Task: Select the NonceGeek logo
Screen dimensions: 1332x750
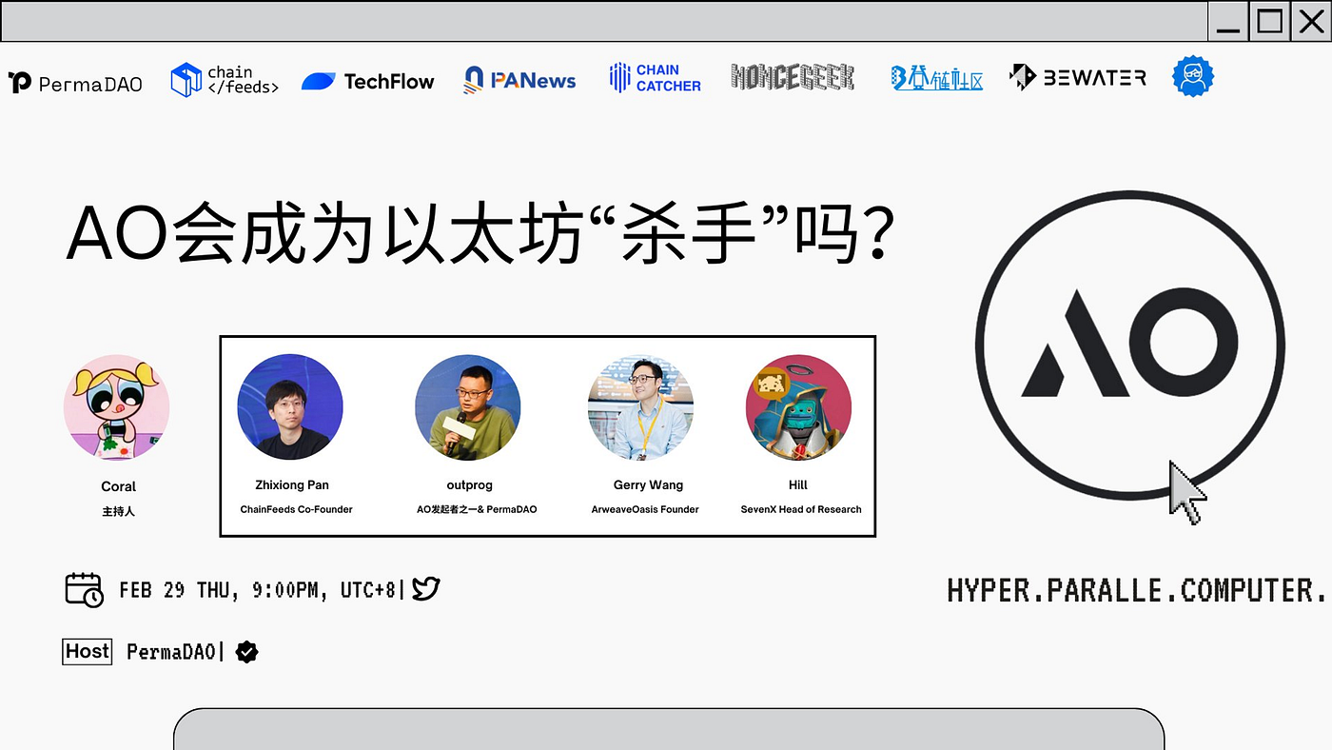Action: (x=792, y=76)
